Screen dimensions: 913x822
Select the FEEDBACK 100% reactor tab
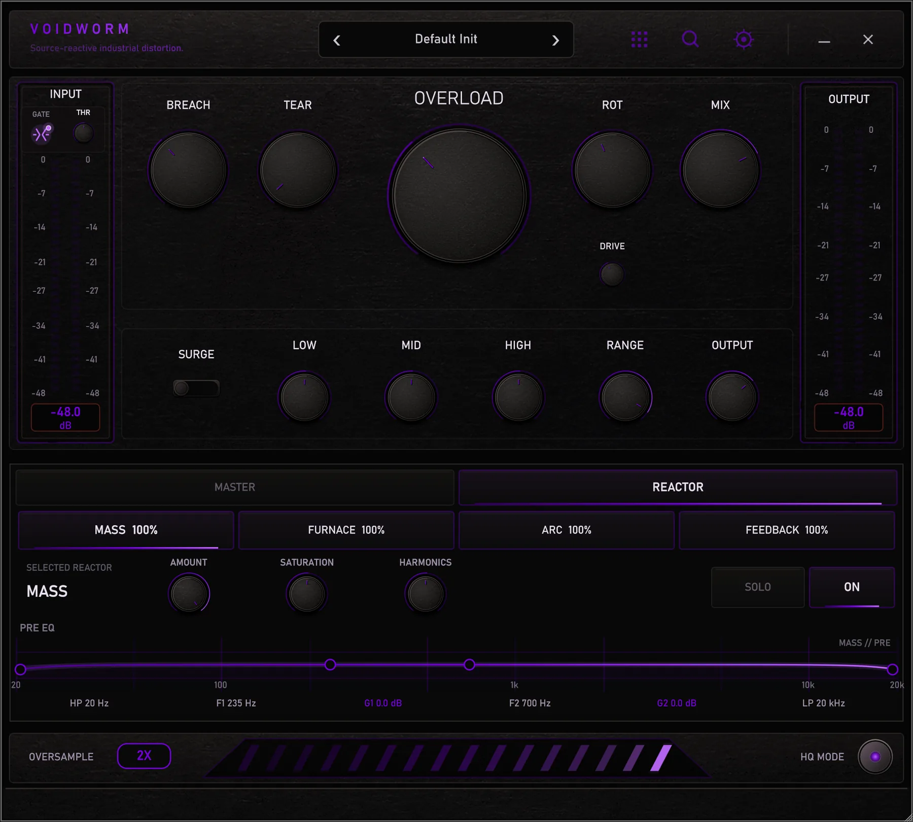[x=787, y=530]
